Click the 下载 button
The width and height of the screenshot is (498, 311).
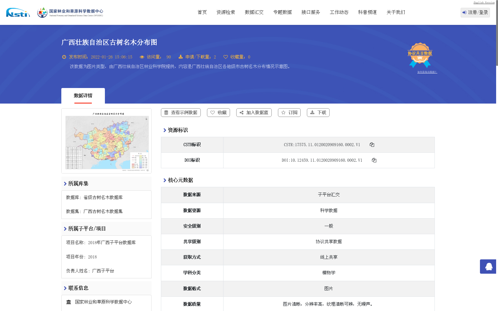click(318, 113)
